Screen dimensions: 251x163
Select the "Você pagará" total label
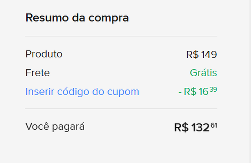[55, 126]
